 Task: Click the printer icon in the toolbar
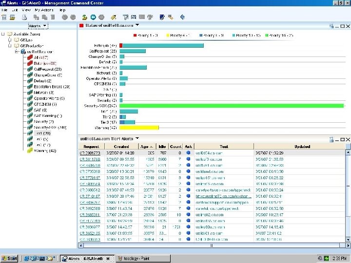(x=24, y=17)
